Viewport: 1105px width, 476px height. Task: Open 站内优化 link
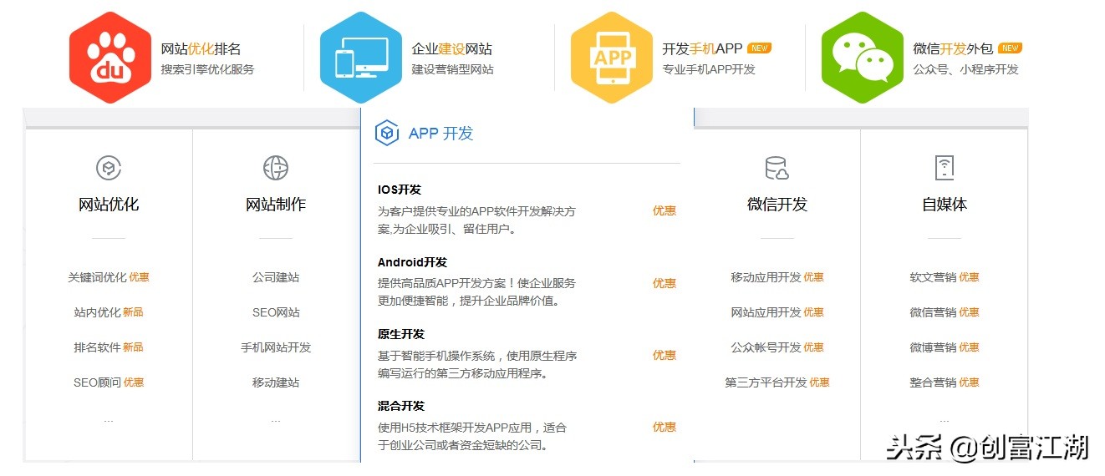click(x=97, y=312)
